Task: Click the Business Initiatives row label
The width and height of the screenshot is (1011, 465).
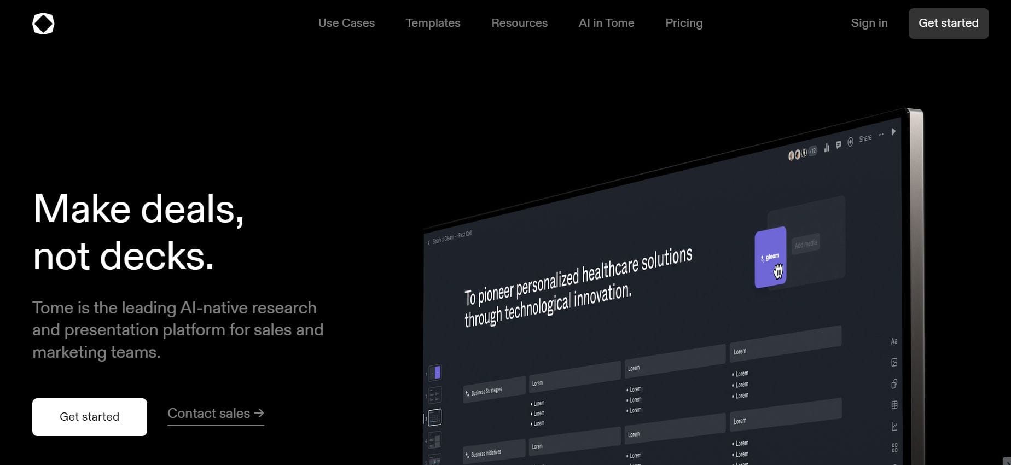Action: pos(494,452)
